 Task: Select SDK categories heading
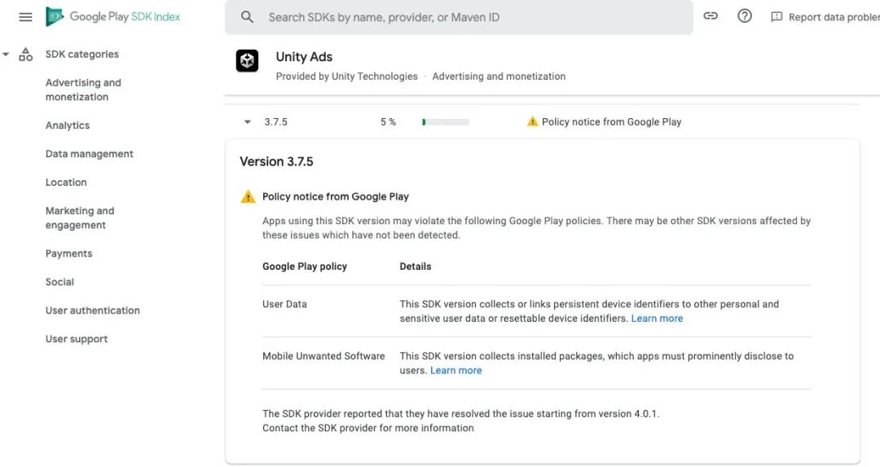[82, 55]
